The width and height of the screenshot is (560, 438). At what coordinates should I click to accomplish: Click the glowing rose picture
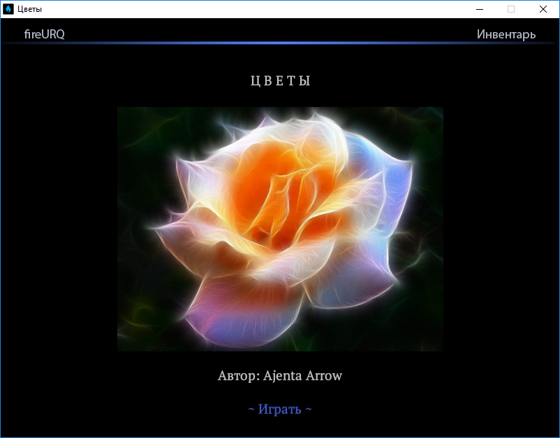[x=280, y=228]
